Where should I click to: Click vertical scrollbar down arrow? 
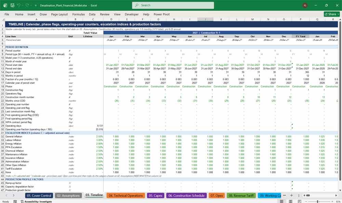coord(340,190)
